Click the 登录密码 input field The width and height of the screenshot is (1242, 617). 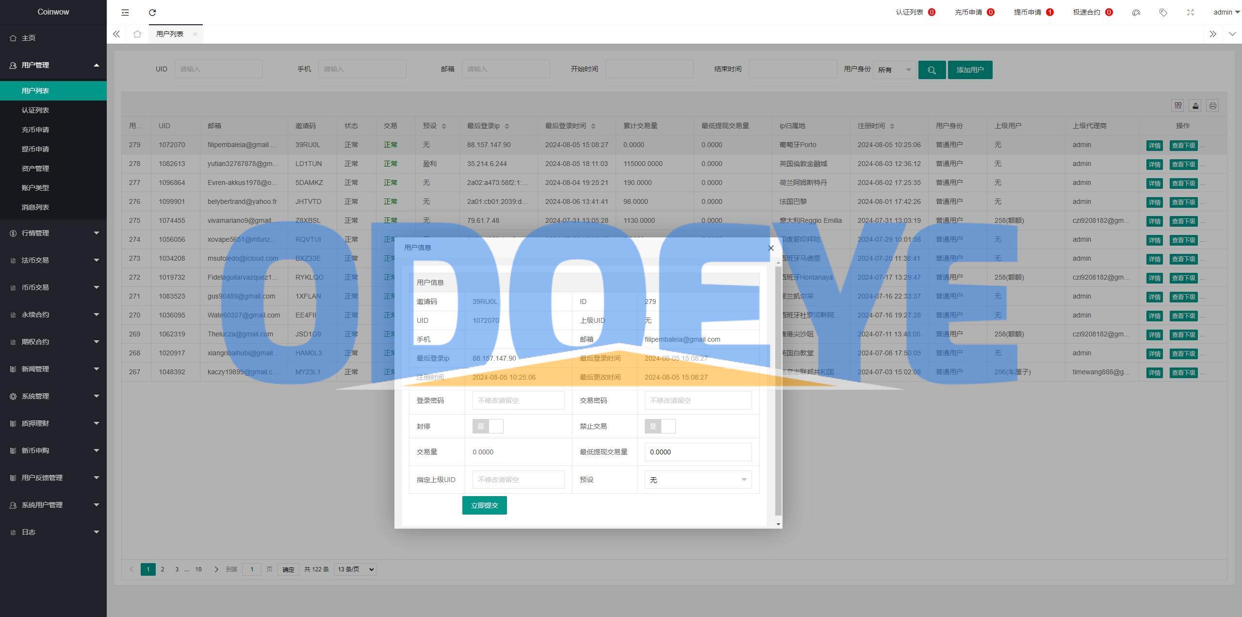pyautogui.click(x=518, y=400)
